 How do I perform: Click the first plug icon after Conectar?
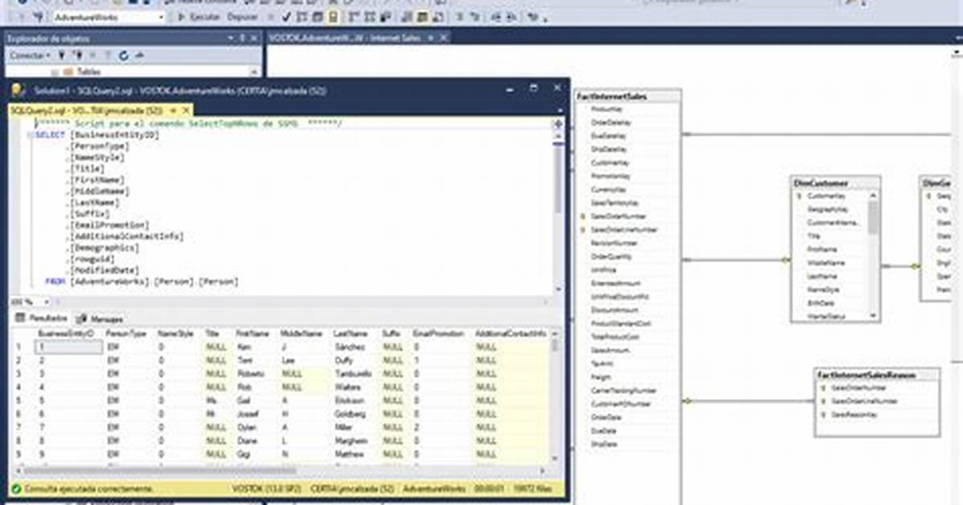coord(62,55)
